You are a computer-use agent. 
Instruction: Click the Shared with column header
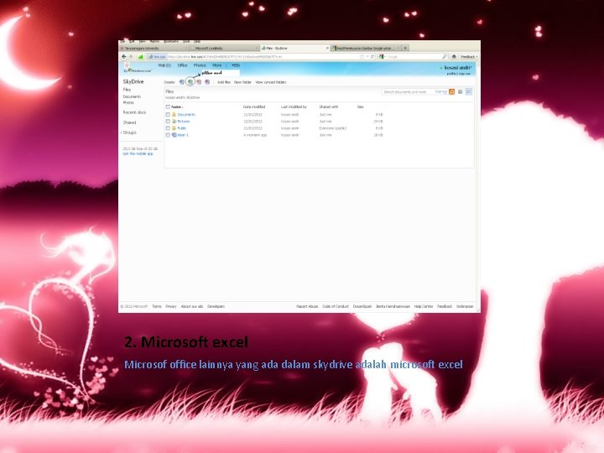[329, 107]
